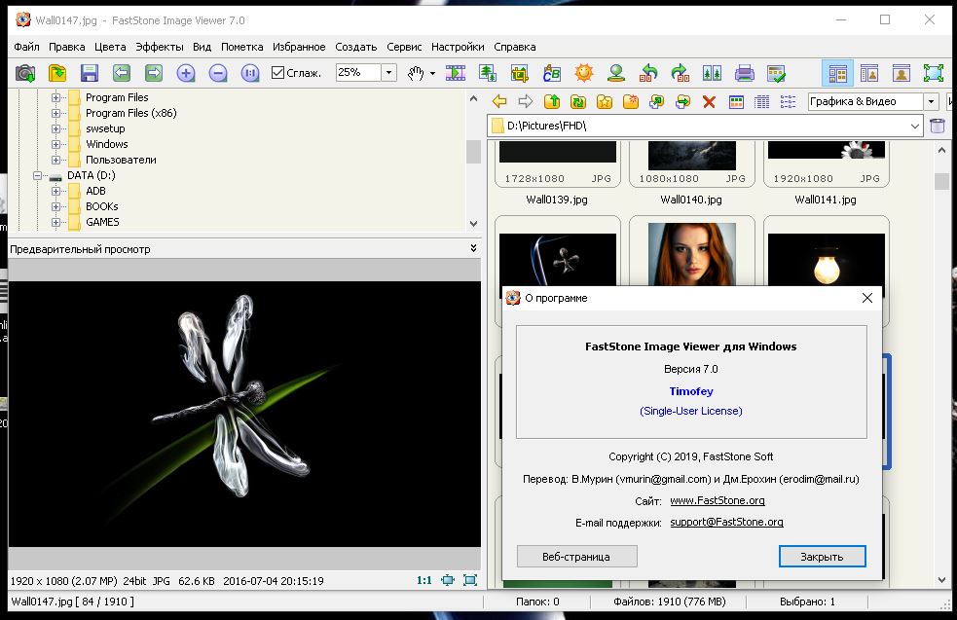957x620 pixels.
Task: Toggle fit-to-window icon in preview bar
Action: tap(448, 580)
